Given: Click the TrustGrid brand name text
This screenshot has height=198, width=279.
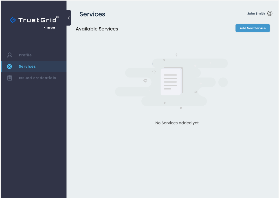Looking at the screenshot, I should (38, 20).
